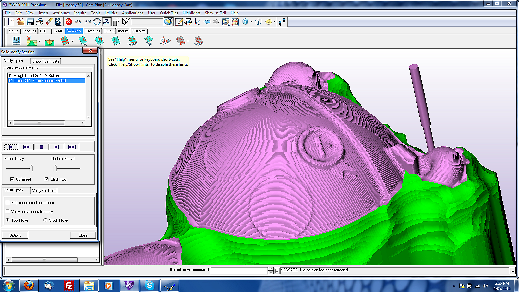Toggle the Clash stop checkbox
The image size is (519, 292).
[x=47, y=179]
